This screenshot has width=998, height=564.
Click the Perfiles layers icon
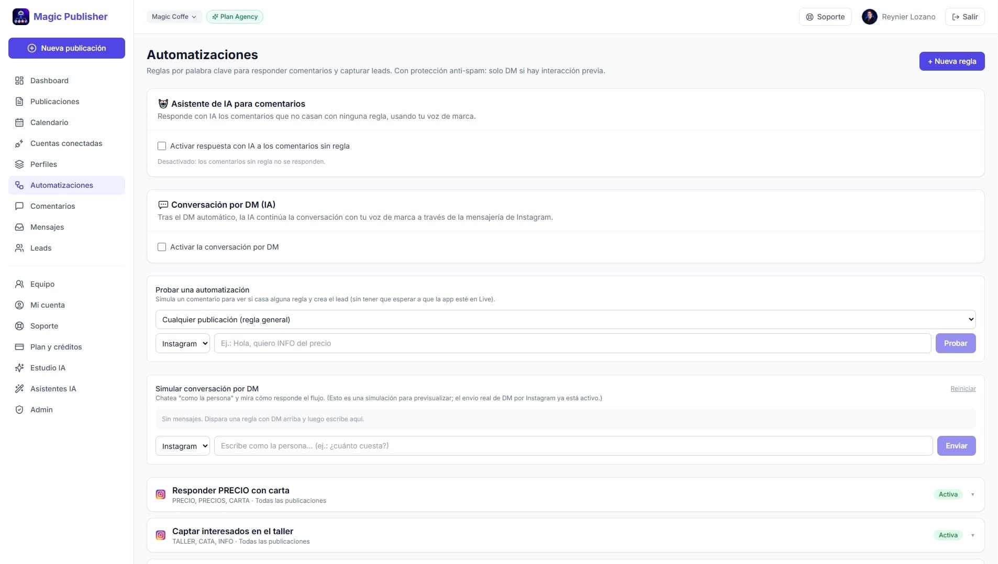pyautogui.click(x=19, y=164)
